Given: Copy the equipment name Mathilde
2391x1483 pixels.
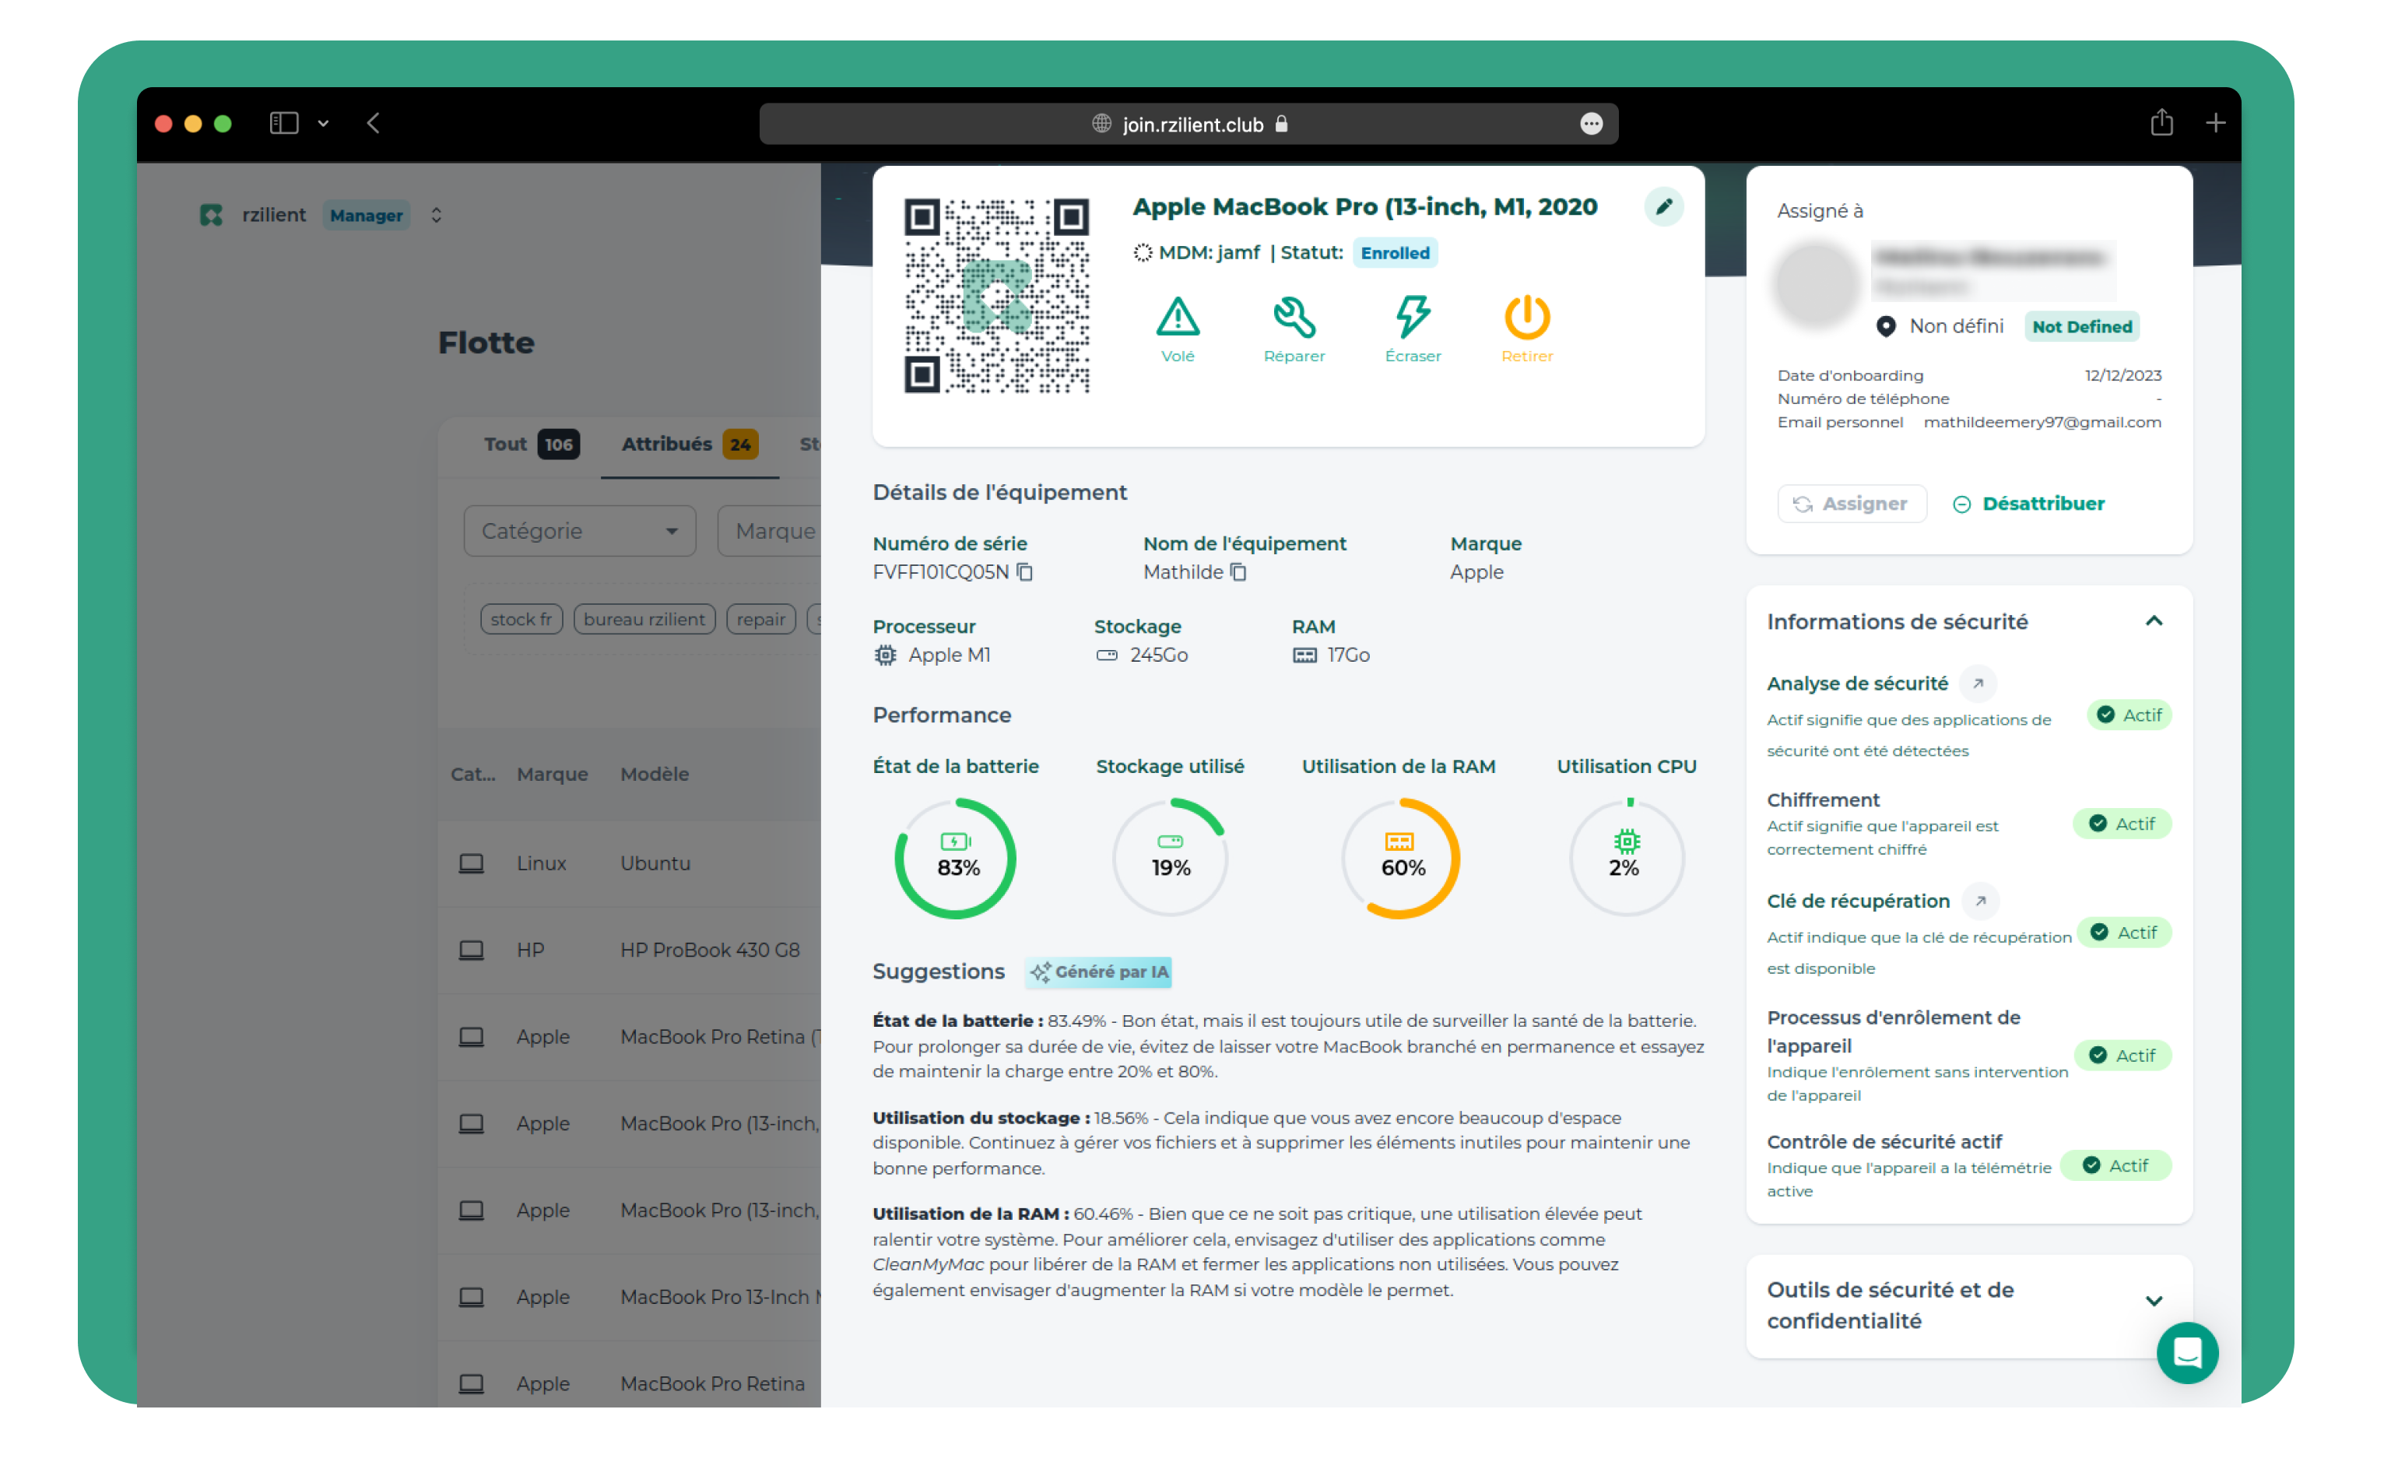Looking at the screenshot, I should [x=1238, y=572].
